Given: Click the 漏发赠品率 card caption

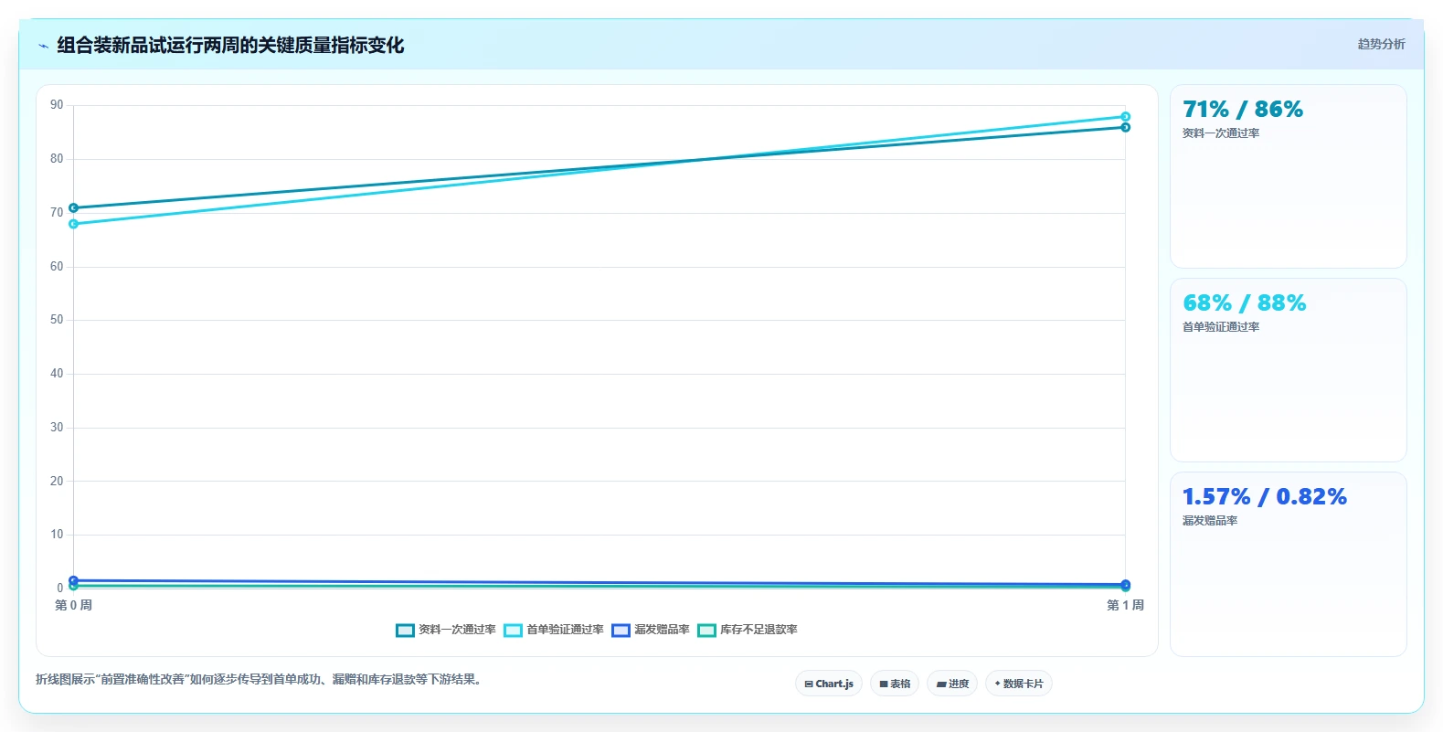Looking at the screenshot, I should click(x=1210, y=521).
